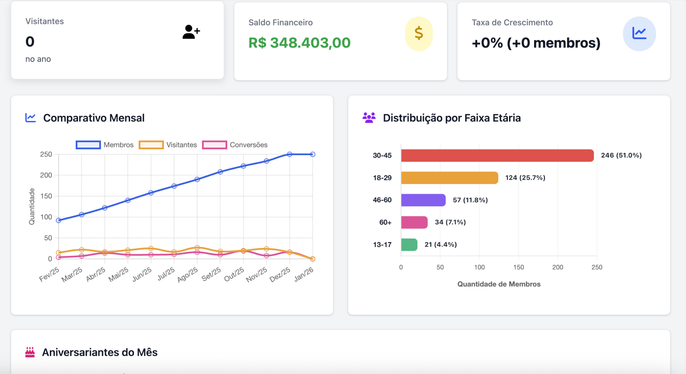The width and height of the screenshot is (686, 374).
Task: Click the line chart icon beside Comparativo Mensal
Action: point(30,118)
